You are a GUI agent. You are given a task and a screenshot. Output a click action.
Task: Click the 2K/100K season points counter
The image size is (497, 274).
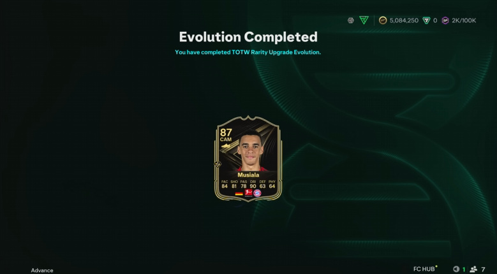[x=464, y=20]
